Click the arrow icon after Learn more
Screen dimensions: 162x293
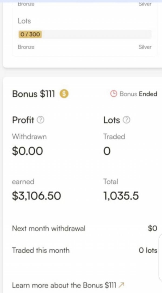pos(122,285)
